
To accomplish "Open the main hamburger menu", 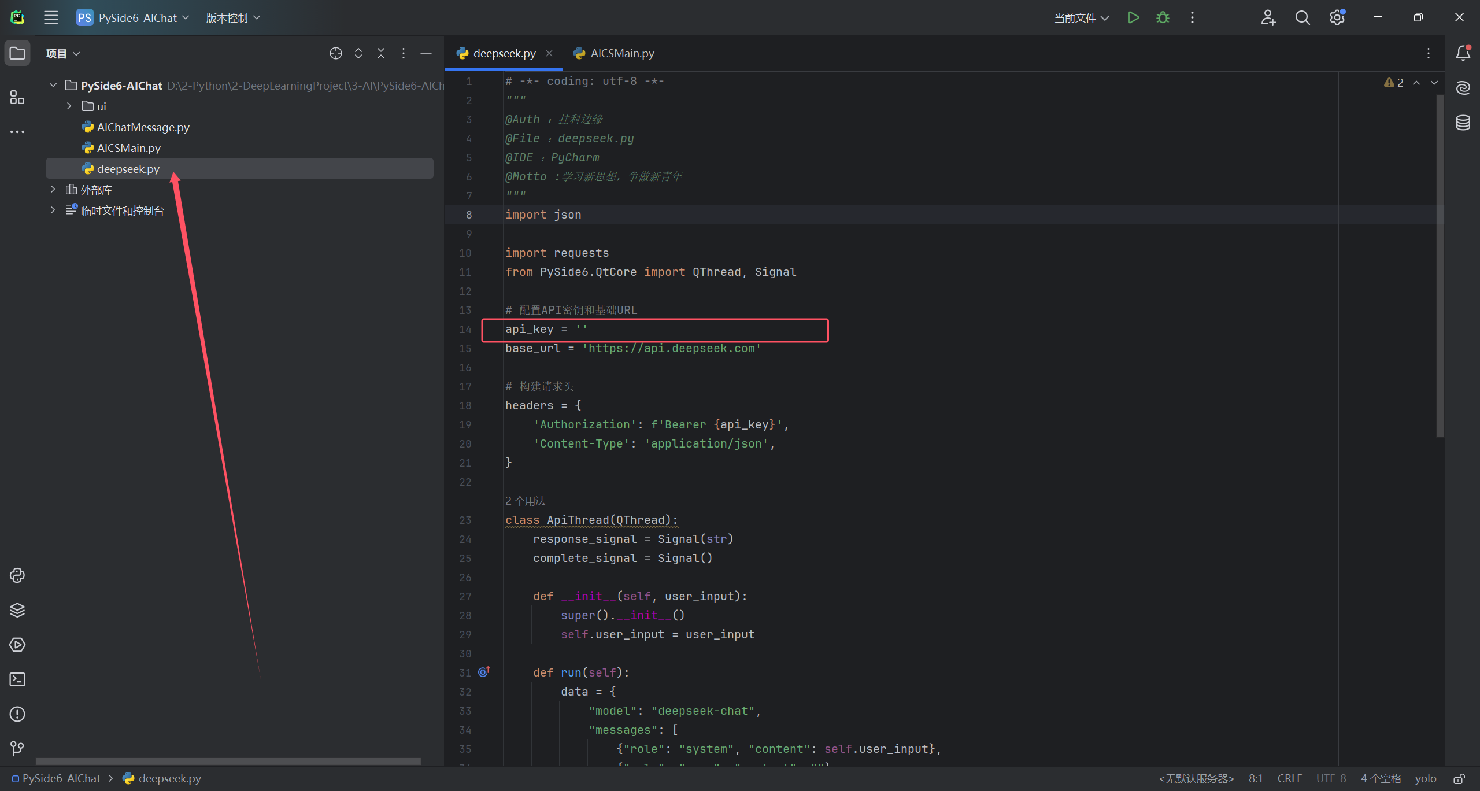I will pyautogui.click(x=51, y=17).
